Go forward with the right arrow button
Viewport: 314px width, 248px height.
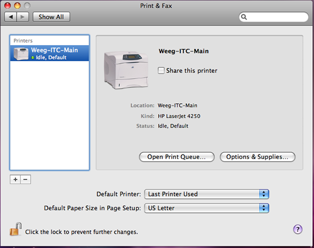click(23, 17)
